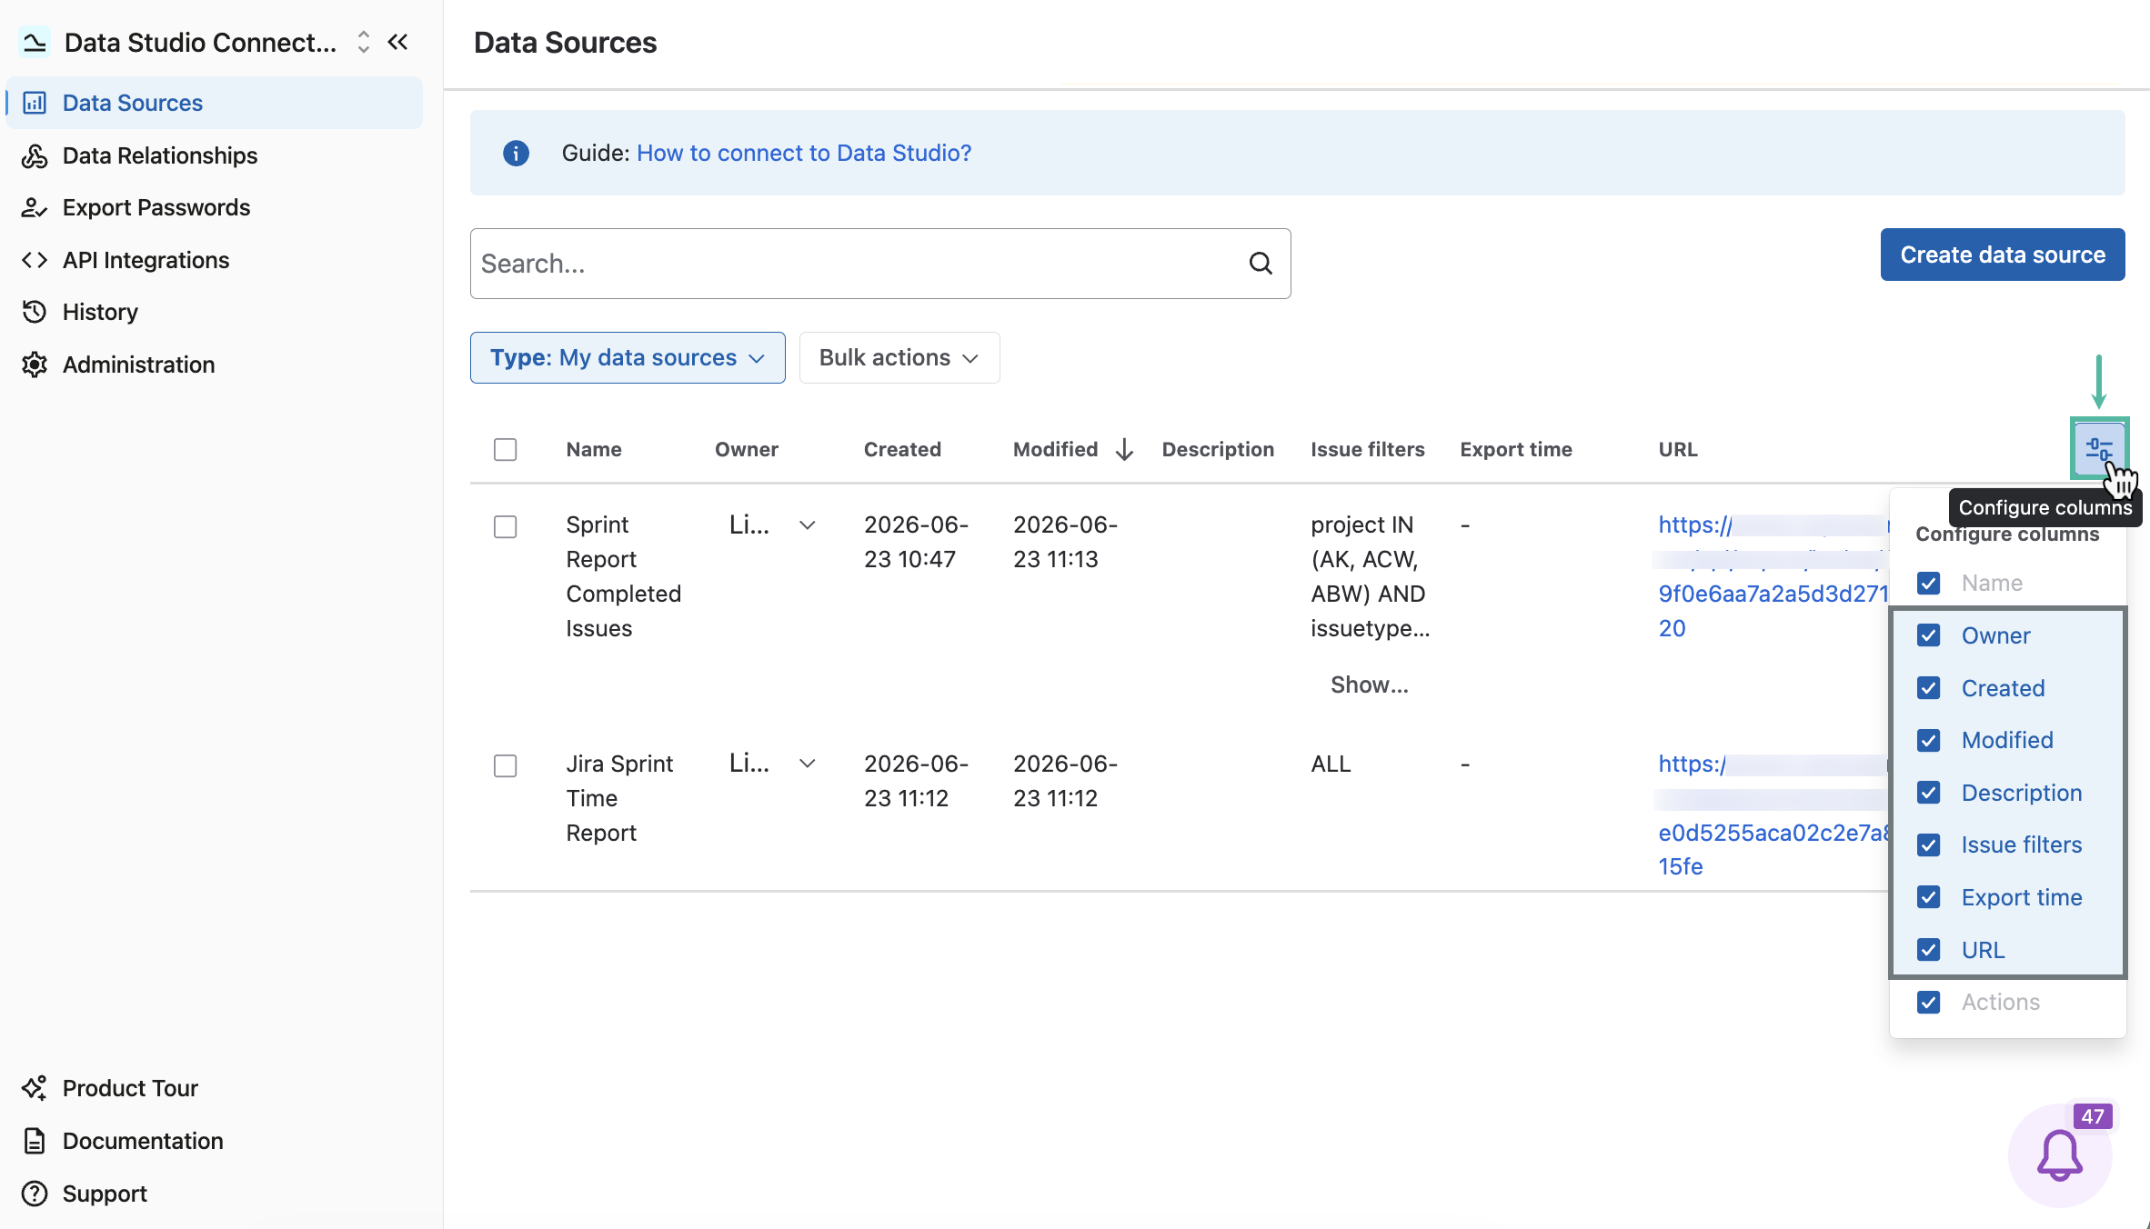Click the Create data source button
The image size is (2150, 1229).
click(x=2003, y=255)
